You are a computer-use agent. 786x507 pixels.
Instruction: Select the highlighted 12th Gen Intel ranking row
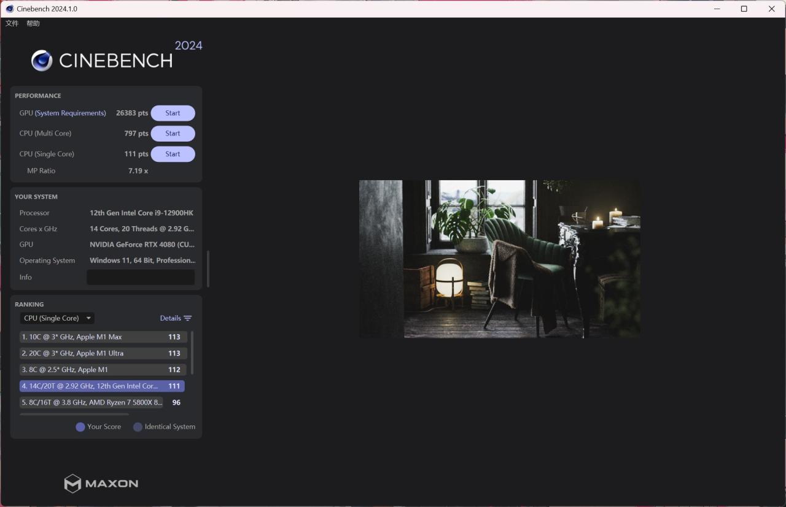(102, 386)
